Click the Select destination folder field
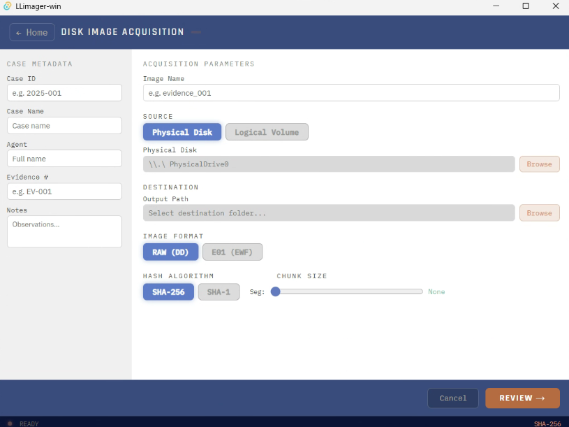This screenshot has width=569, height=427. click(x=329, y=213)
